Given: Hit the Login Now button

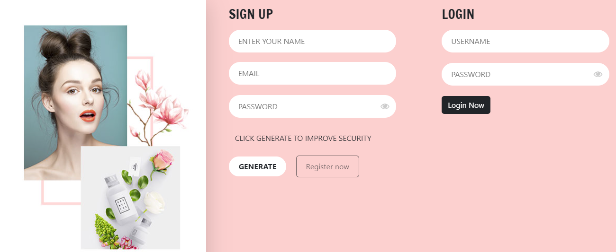Looking at the screenshot, I should (x=466, y=105).
